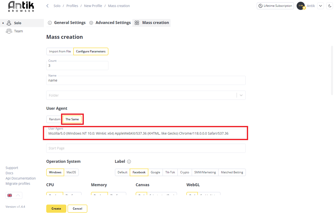Open the Docs link
This screenshot has width=336, height=216.
point(9,173)
